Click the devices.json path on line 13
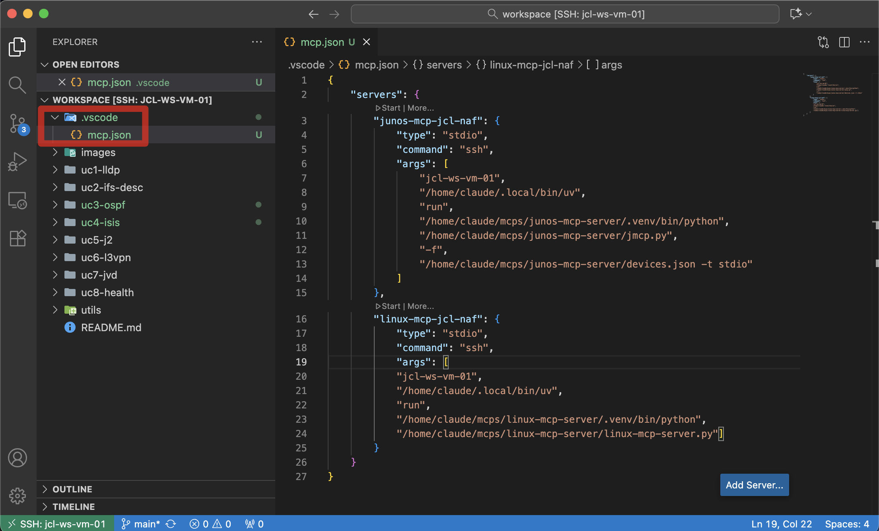 click(x=585, y=264)
